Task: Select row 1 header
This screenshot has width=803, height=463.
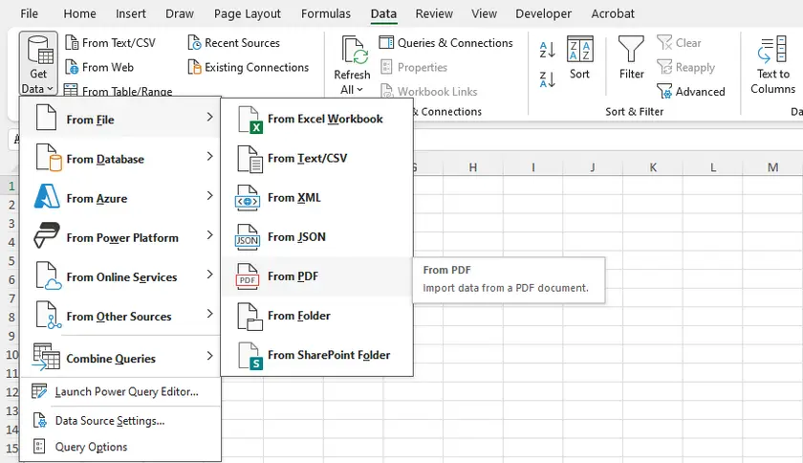Action: click(x=11, y=186)
